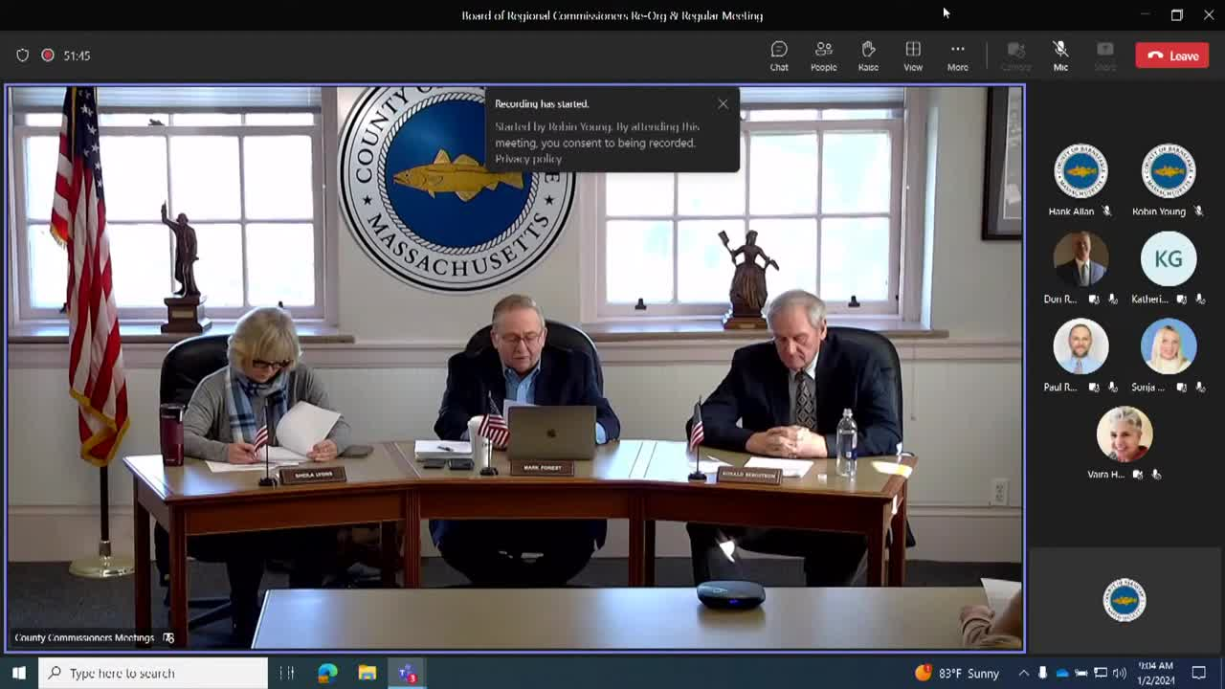Open the Windows Start menu
This screenshot has width=1225, height=689.
(18, 673)
